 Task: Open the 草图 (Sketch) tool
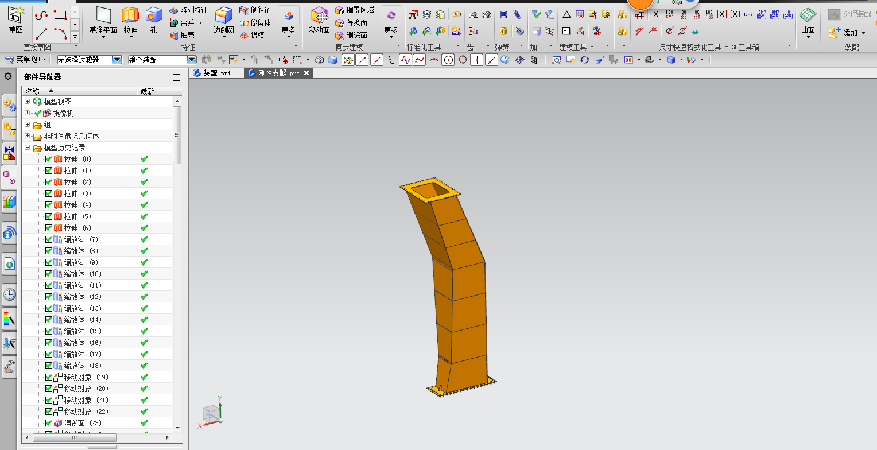pyautogui.click(x=16, y=20)
